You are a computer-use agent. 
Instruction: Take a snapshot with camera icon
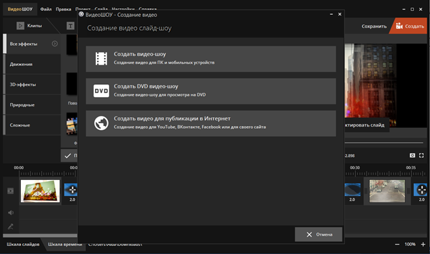pyautogui.click(x=412, y=156)
